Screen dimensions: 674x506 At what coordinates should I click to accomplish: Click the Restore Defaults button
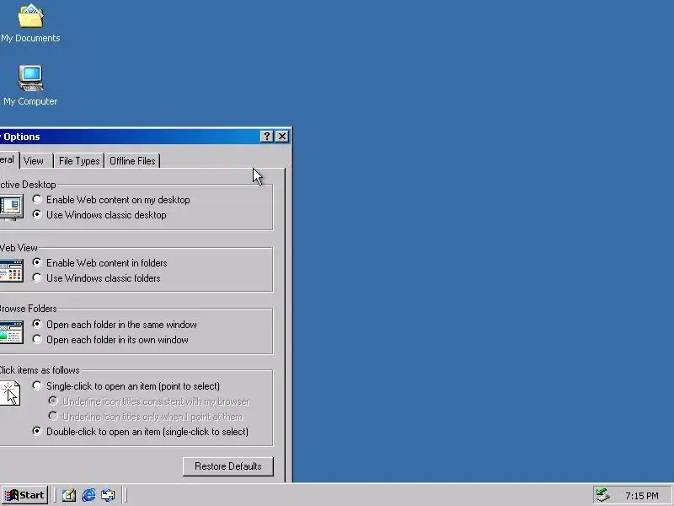227,466
